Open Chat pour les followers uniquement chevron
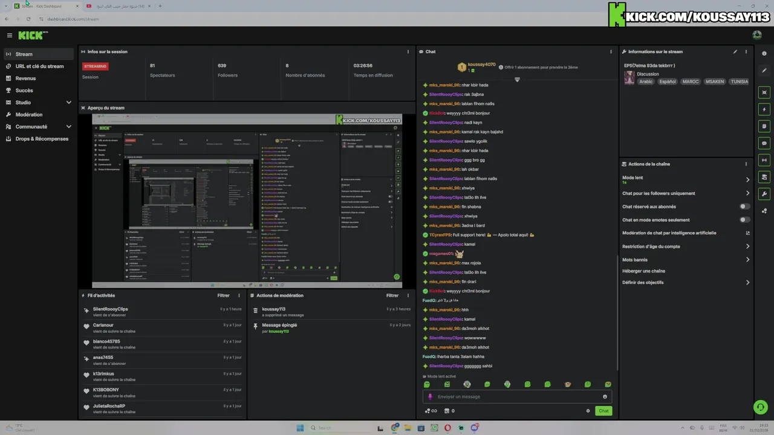 (747, 193)
